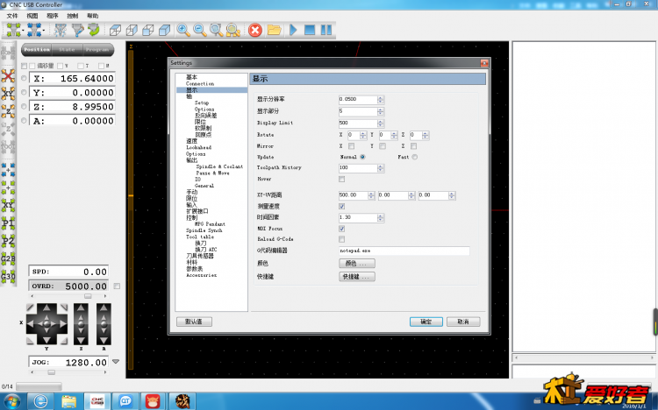Click the defaults button at dialog bottom-left
The image size is (658, 410).
[194, 322]
